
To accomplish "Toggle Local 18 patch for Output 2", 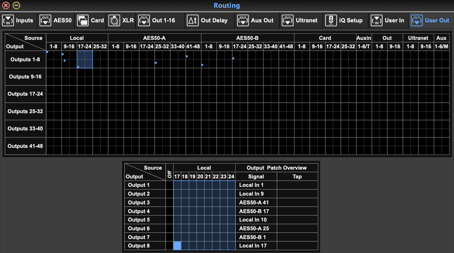I will pyautogui.click(x=185, y=193).
